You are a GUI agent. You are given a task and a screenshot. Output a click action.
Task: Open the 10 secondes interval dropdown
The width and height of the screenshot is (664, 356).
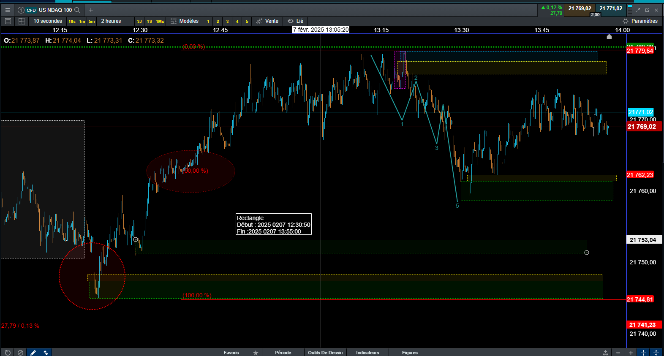[x=48, y=21]
